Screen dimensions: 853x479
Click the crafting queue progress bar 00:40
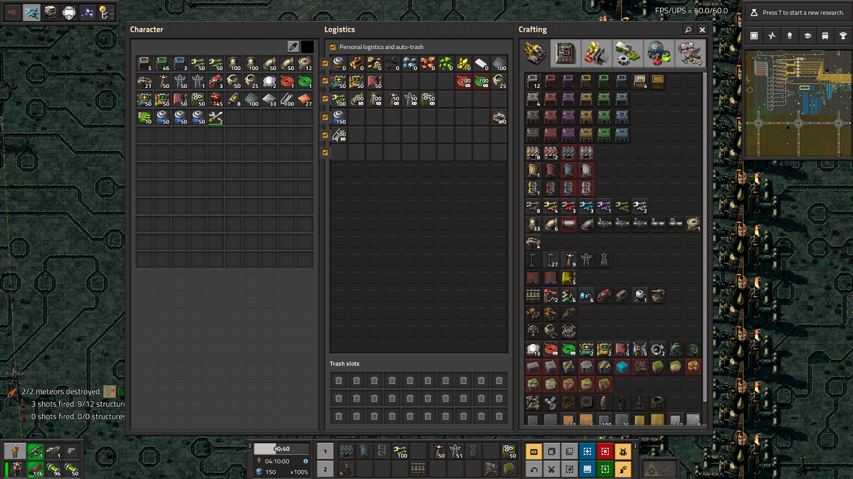[281, 448]
